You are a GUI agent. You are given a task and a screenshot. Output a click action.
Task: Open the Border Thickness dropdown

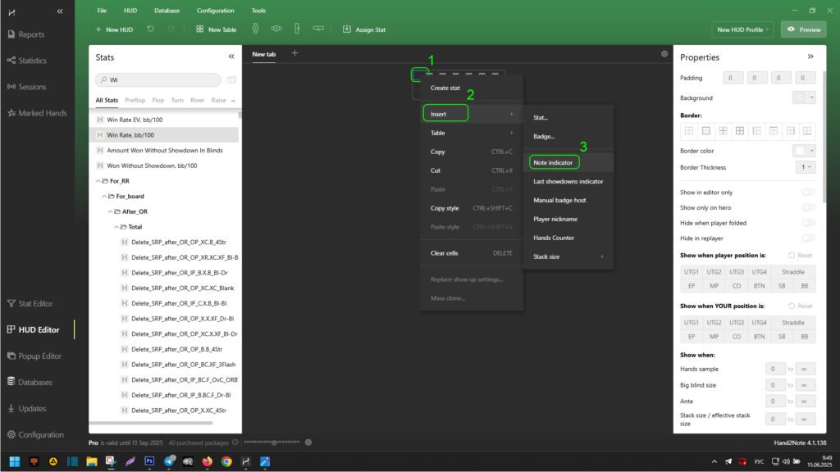pos(806,167)
